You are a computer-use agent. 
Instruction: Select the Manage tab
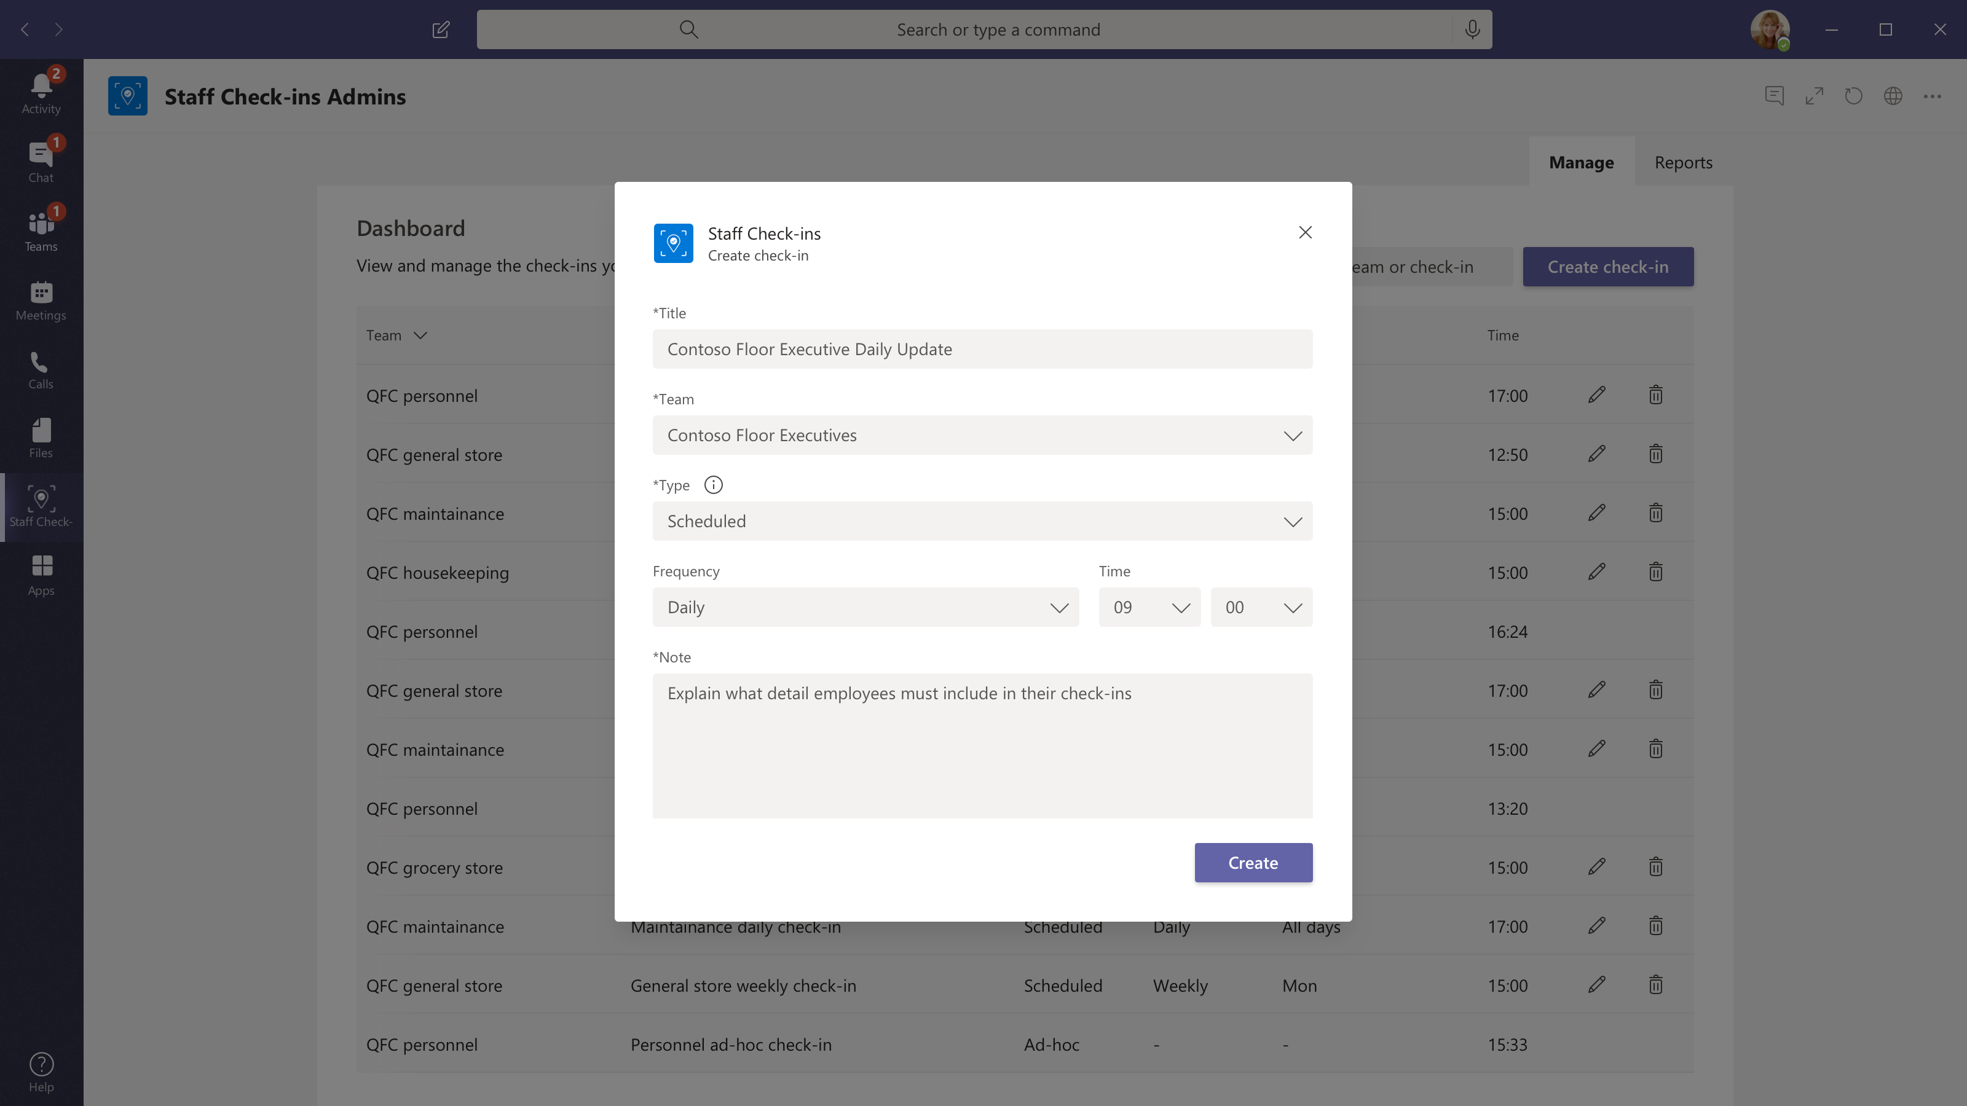[1580, 163]
